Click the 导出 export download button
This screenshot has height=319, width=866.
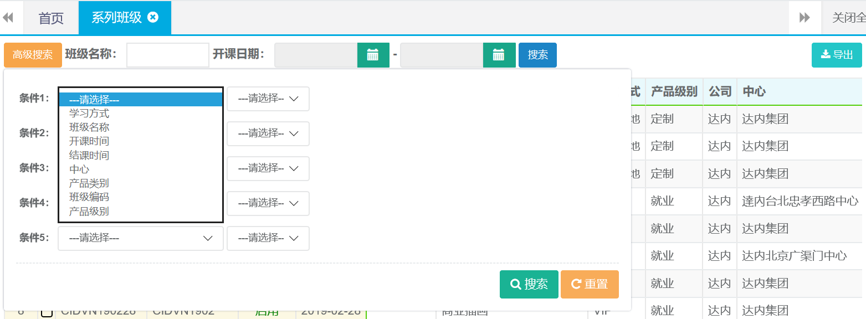pyautogui.click(x=837, y=55)
